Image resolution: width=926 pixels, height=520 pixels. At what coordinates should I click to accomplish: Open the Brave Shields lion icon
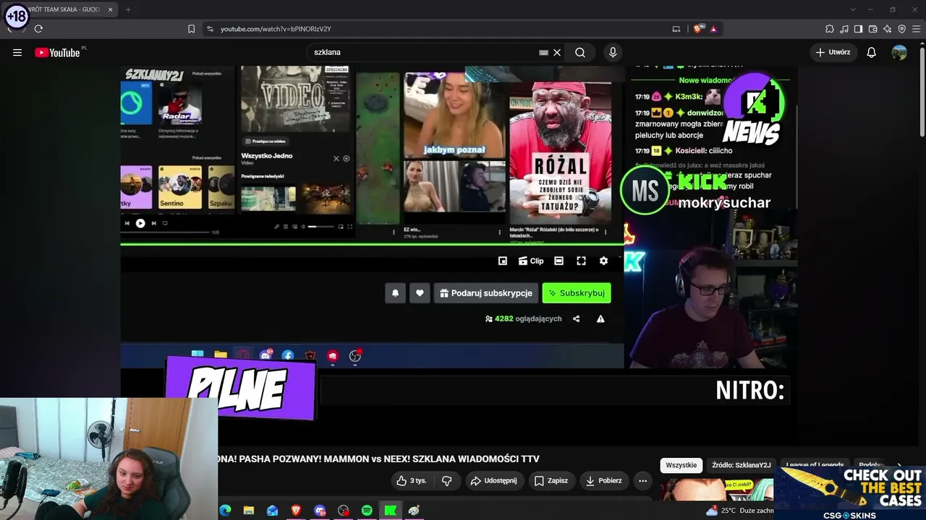[697, 29]
